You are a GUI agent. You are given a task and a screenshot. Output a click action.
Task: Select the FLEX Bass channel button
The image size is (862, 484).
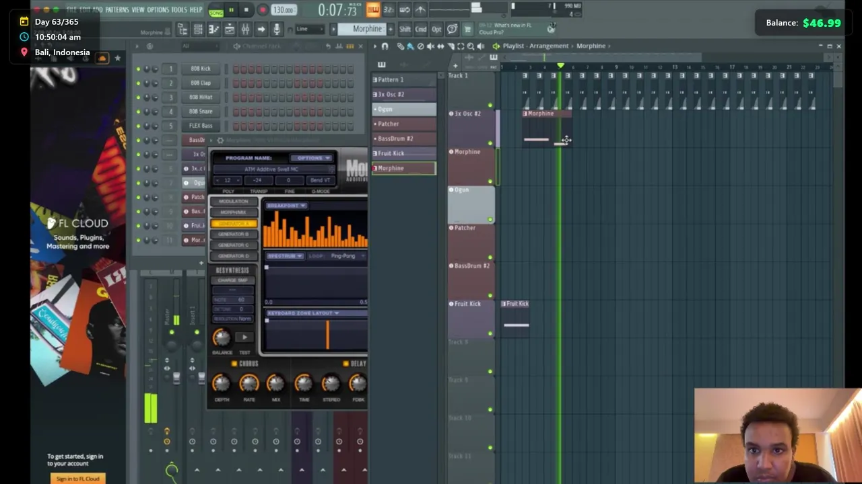(x=201, y=126)
